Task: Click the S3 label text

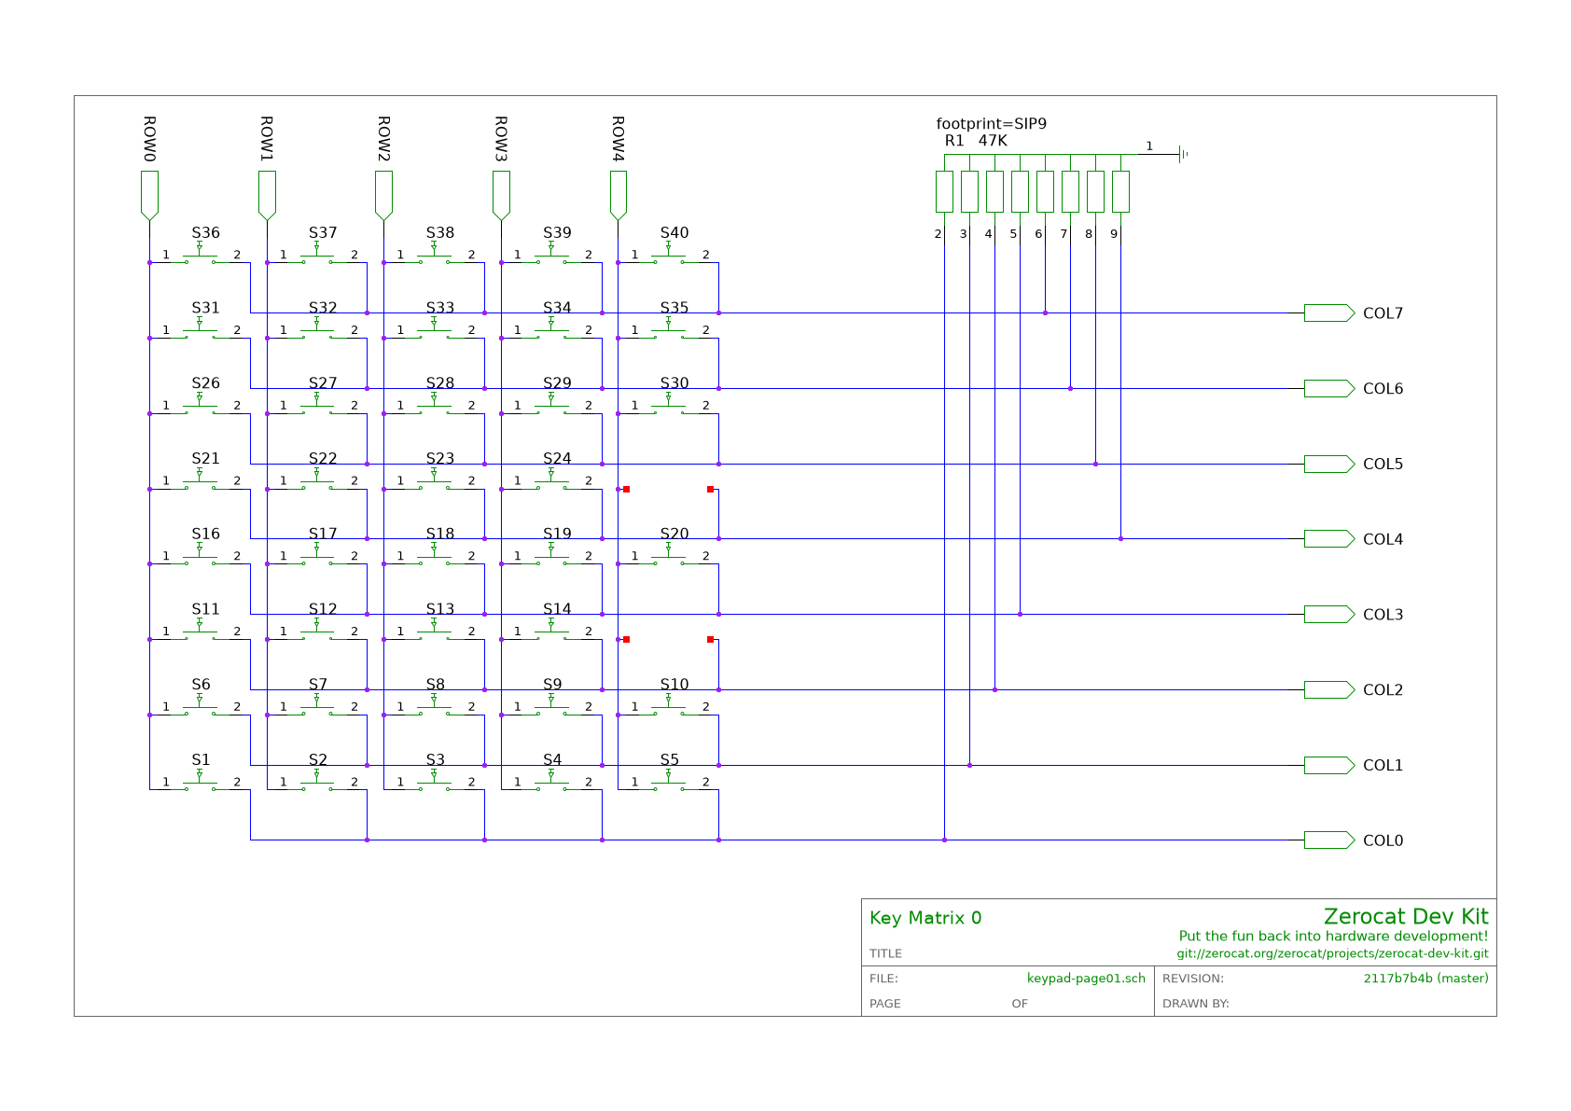Action: click(x=435, y=759)
